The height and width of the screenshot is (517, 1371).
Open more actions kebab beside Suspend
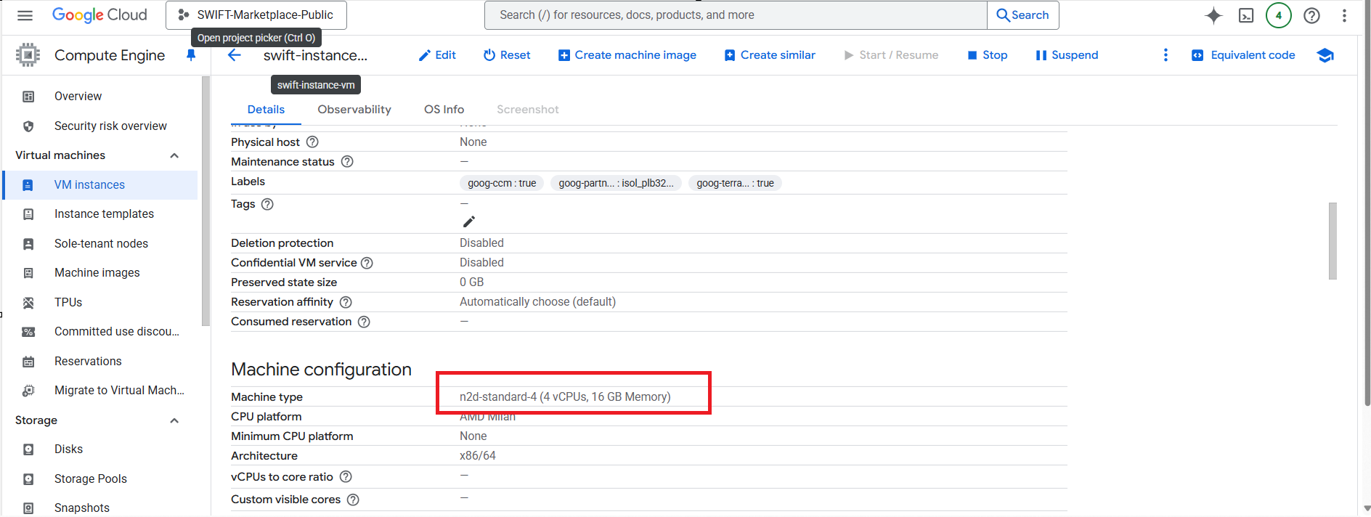pos(1165,55)
